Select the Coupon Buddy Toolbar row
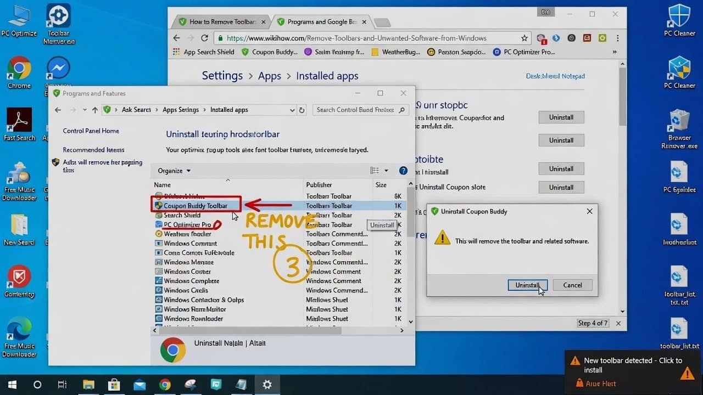 (278, 206)
